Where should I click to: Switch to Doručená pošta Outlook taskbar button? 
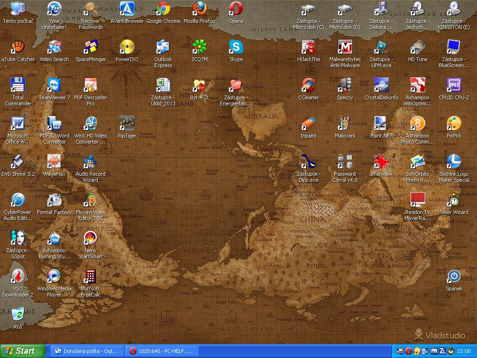pyautogui.click(x=87, y=351)
